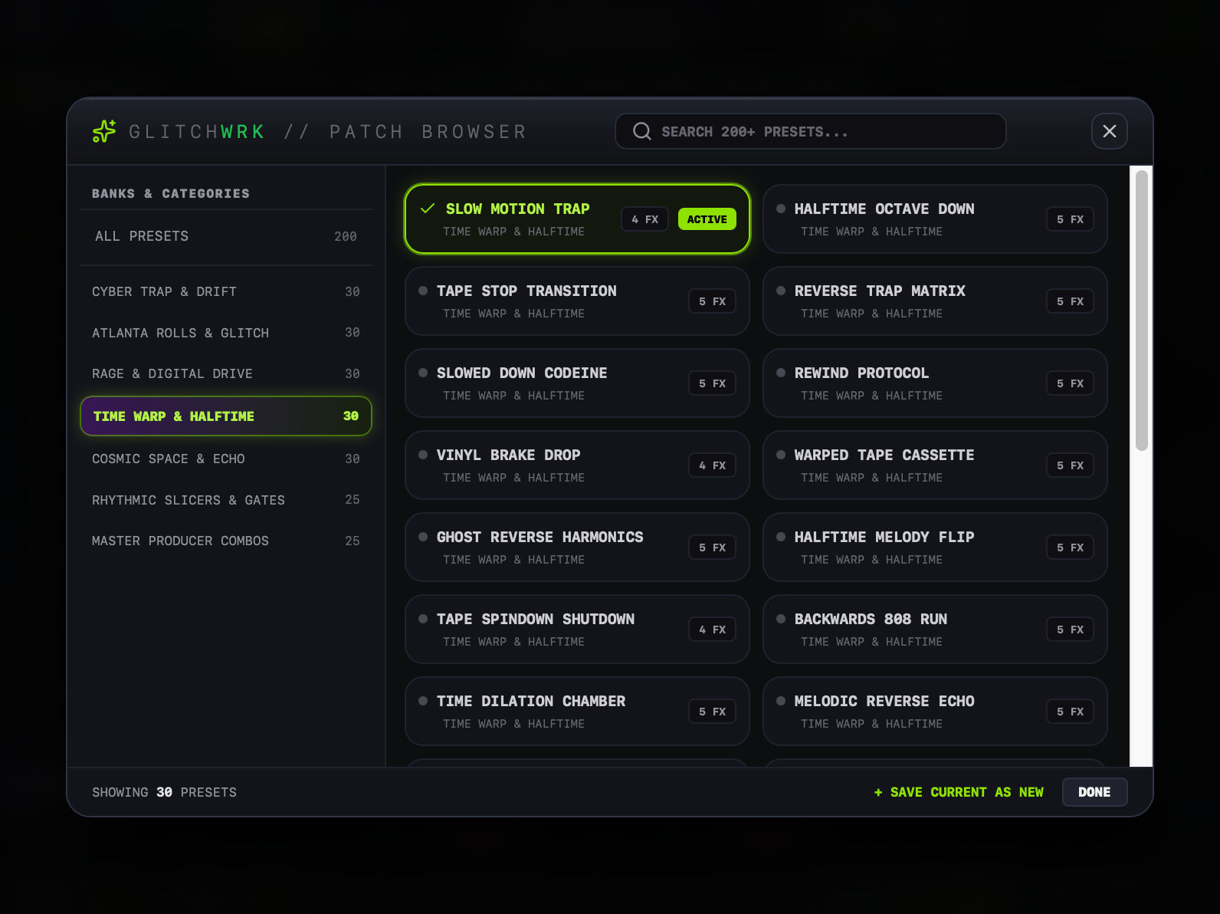Viewport: 1220px width, 914px height.
Task: Load the Halftime Octave Down preset
Action: [935, 219]
